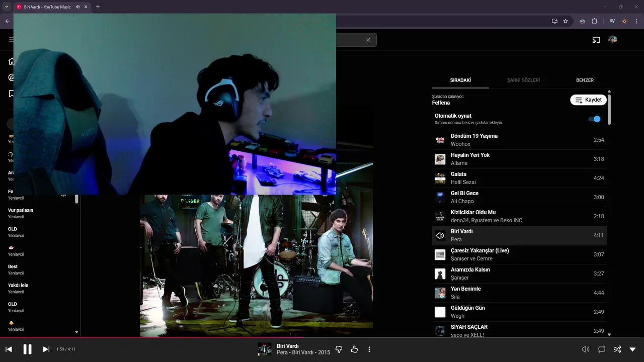Open the tab search dropdown chevron
Image resolution: width=644 pixels, height=362 pixels.
(7, 7)
